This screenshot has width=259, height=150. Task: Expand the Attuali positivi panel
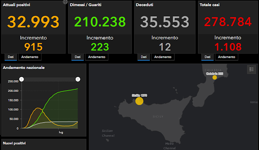[65, 2]
